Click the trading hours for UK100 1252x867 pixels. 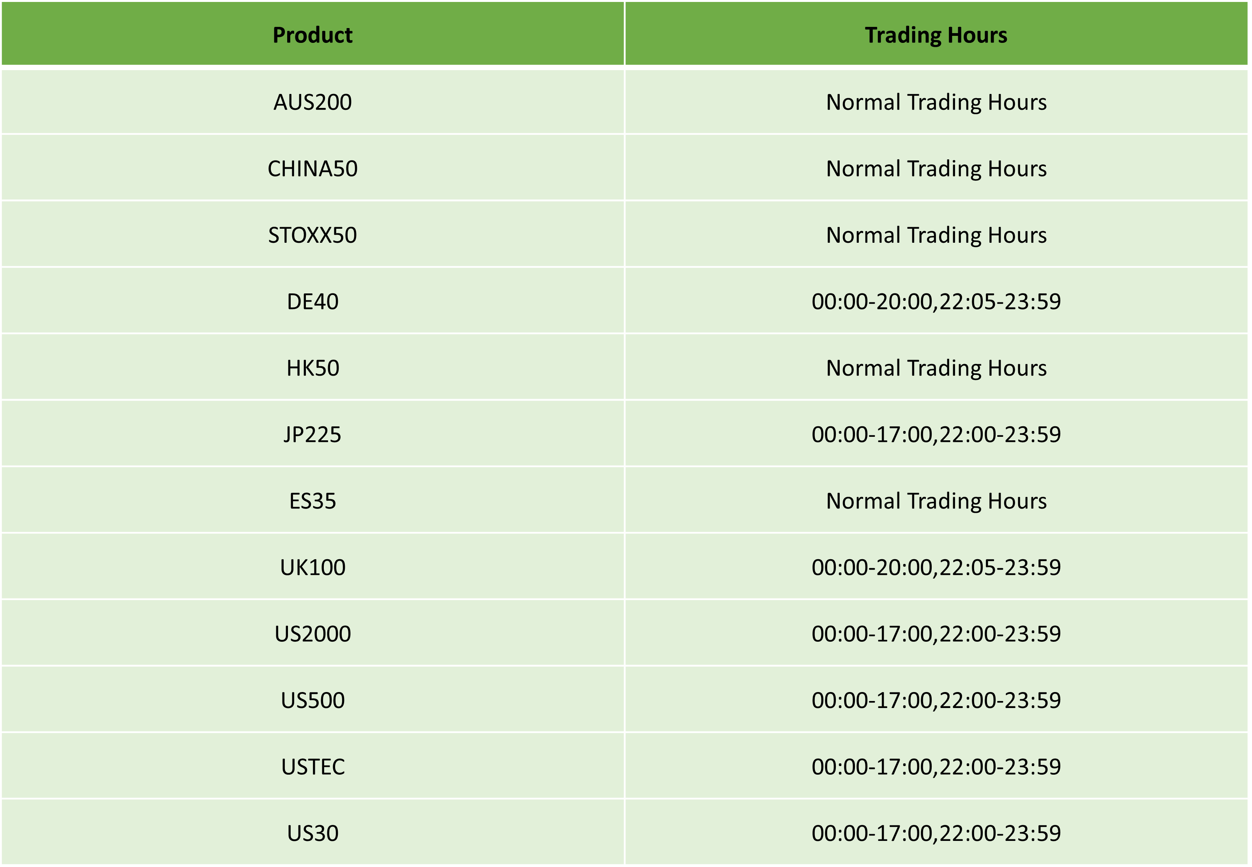[x=937, y=567]
